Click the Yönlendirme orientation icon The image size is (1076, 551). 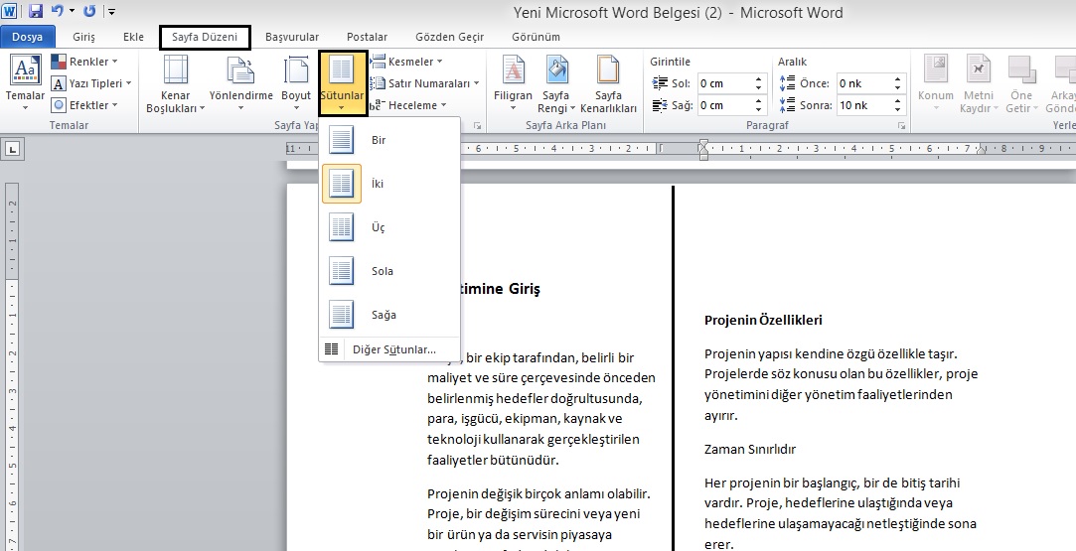tap(240, 69)
